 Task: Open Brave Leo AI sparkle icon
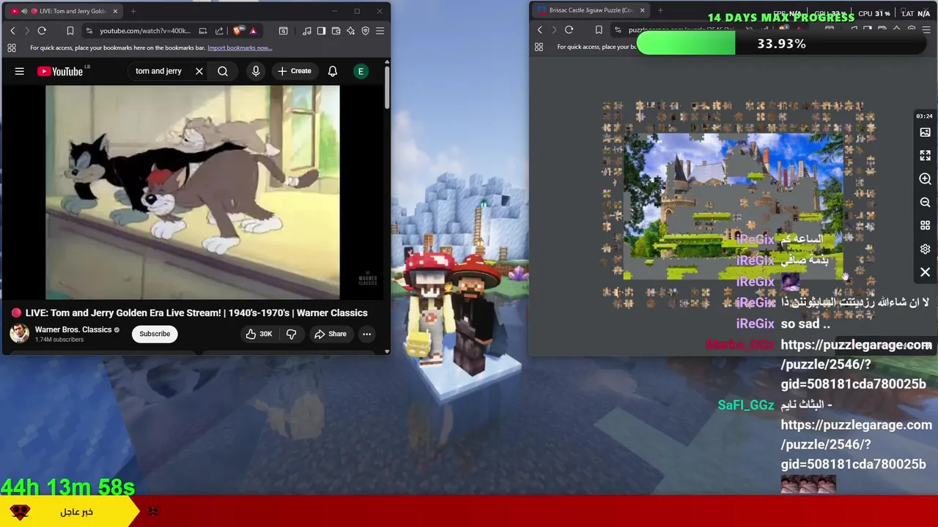(x=350, y=31)
